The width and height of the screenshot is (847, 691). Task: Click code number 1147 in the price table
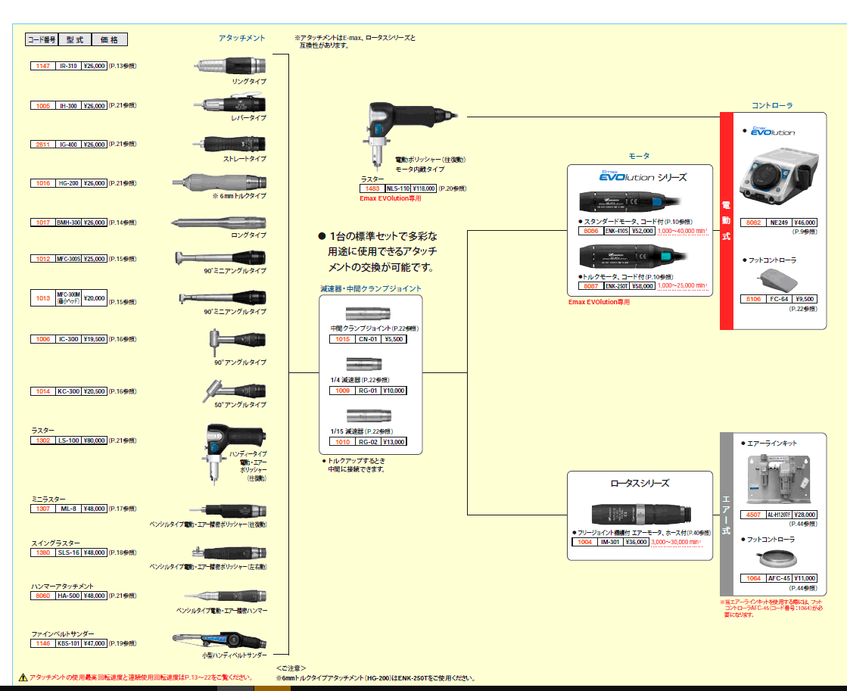[x=42, y=66]
